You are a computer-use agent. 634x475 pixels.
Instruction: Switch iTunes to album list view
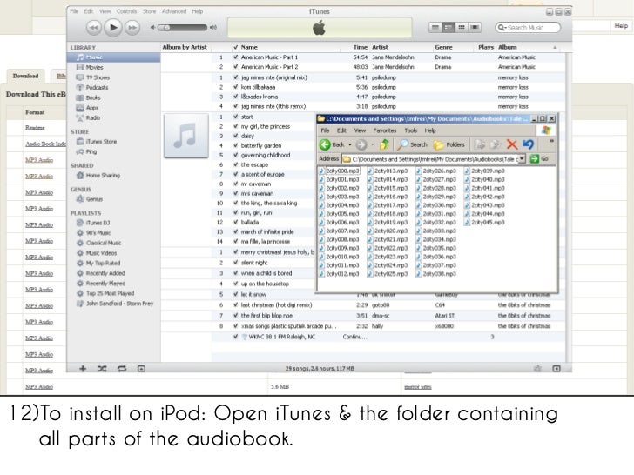pyautogui.click(x=448, y=27)
